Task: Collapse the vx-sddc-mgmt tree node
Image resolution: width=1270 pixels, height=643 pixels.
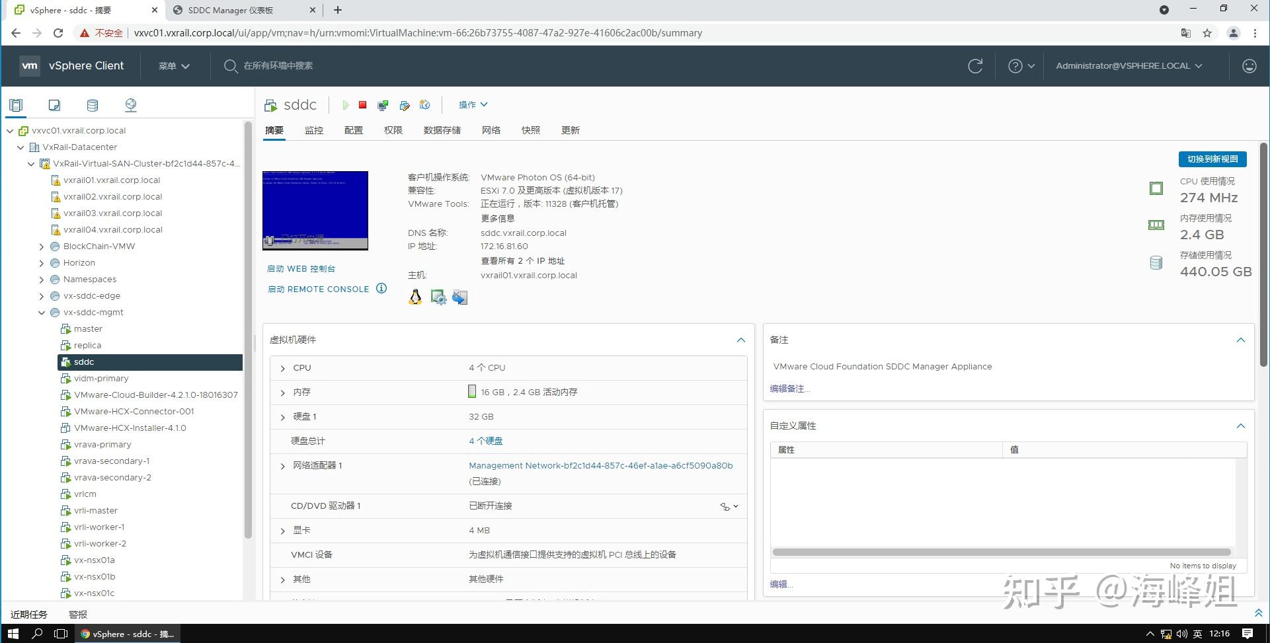Action: (41, 312)
